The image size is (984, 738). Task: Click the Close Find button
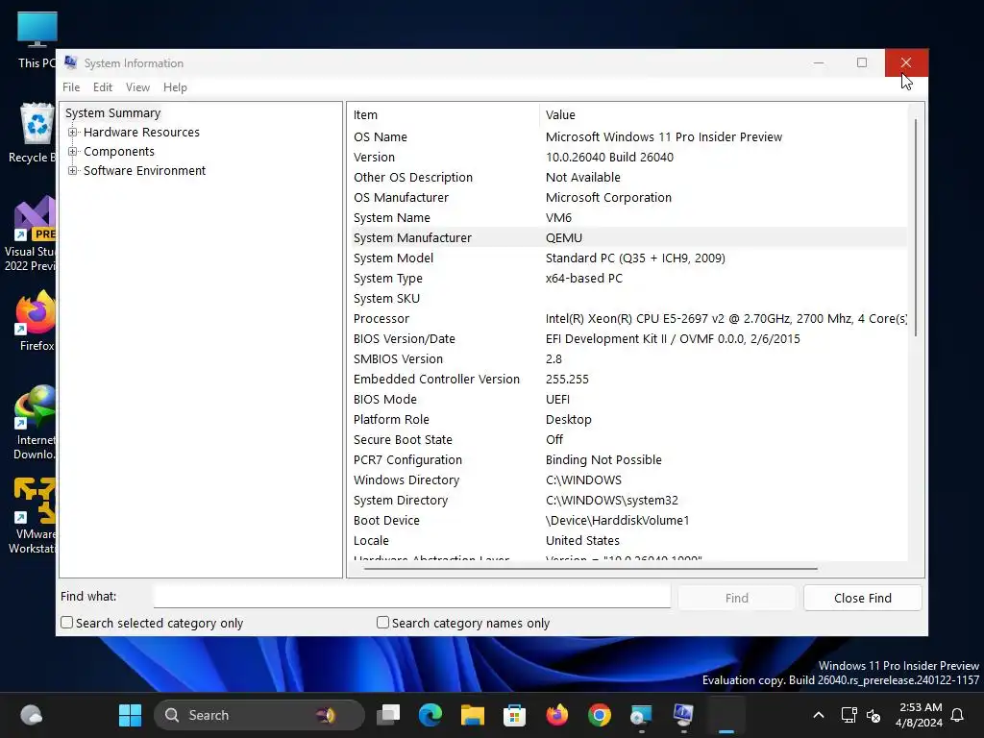pyautogui.click(x=862, y=598)
